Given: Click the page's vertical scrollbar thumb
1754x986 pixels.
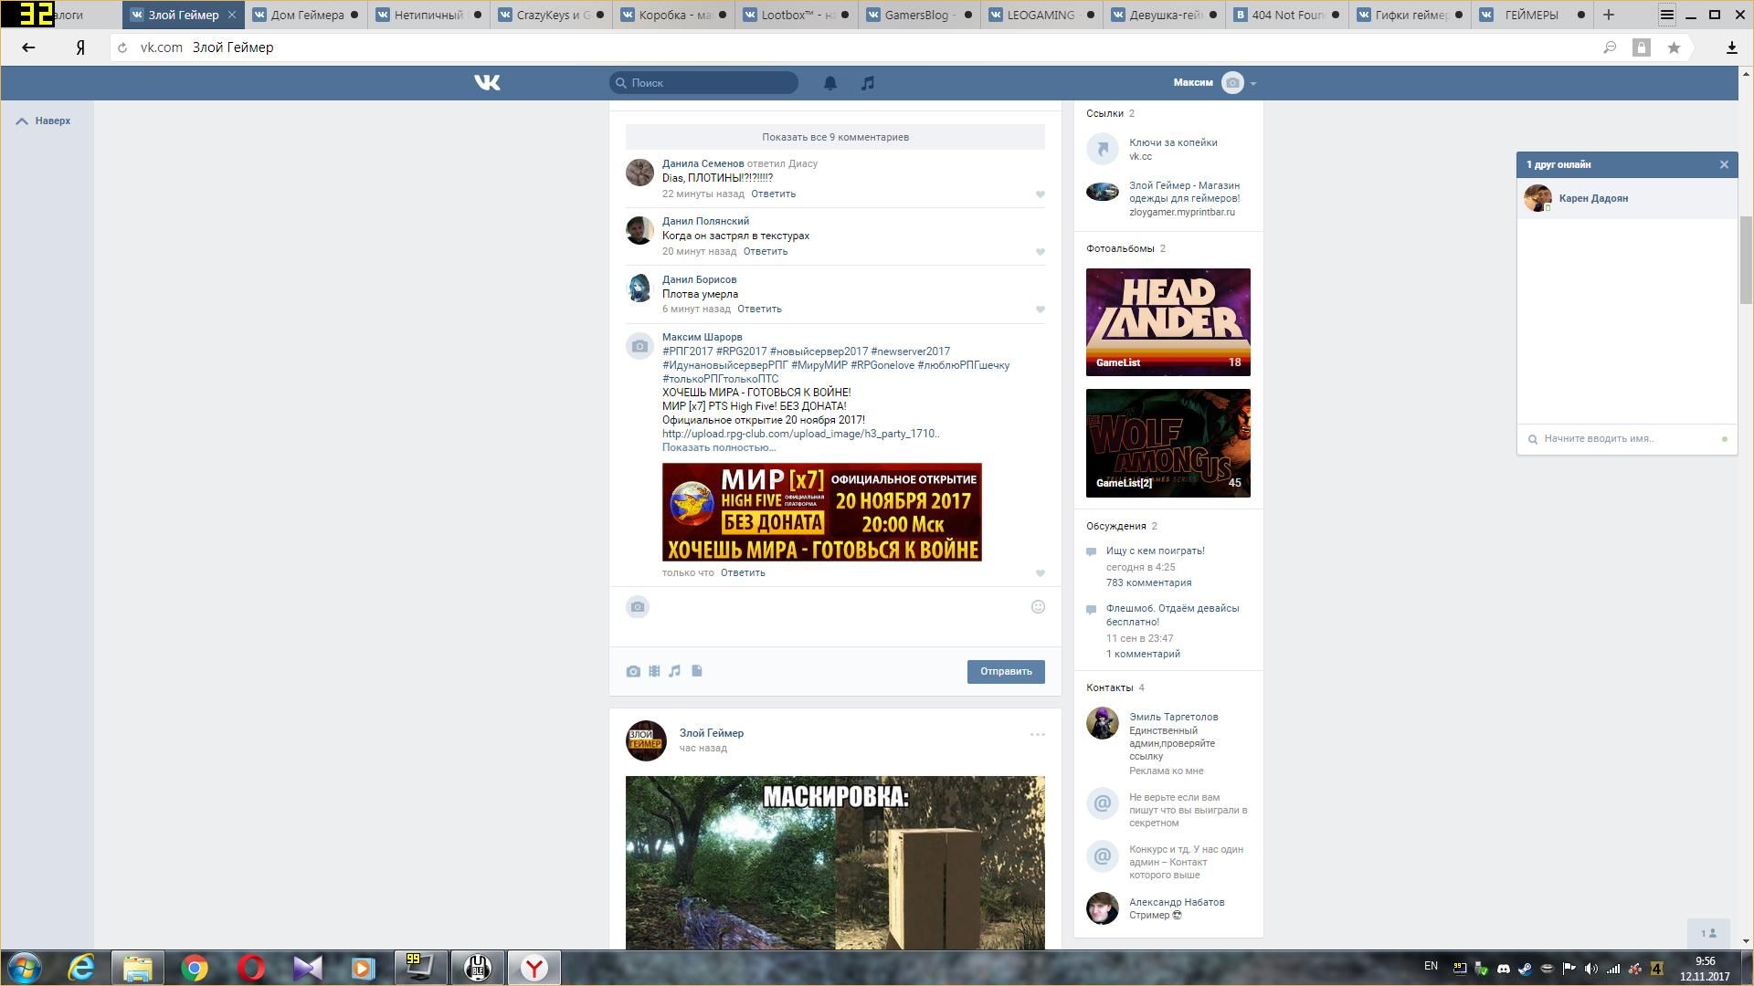Looking at the screenshot, I should [1746, 260].
